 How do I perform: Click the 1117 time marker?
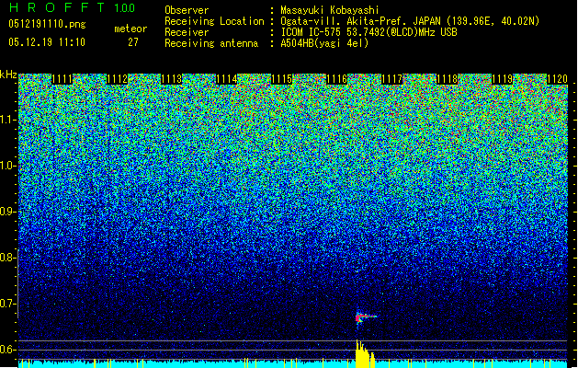coord(391,79)
